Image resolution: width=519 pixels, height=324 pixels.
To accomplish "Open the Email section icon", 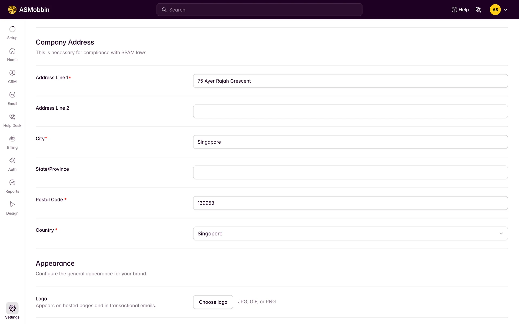I will (x=12, y=95).
